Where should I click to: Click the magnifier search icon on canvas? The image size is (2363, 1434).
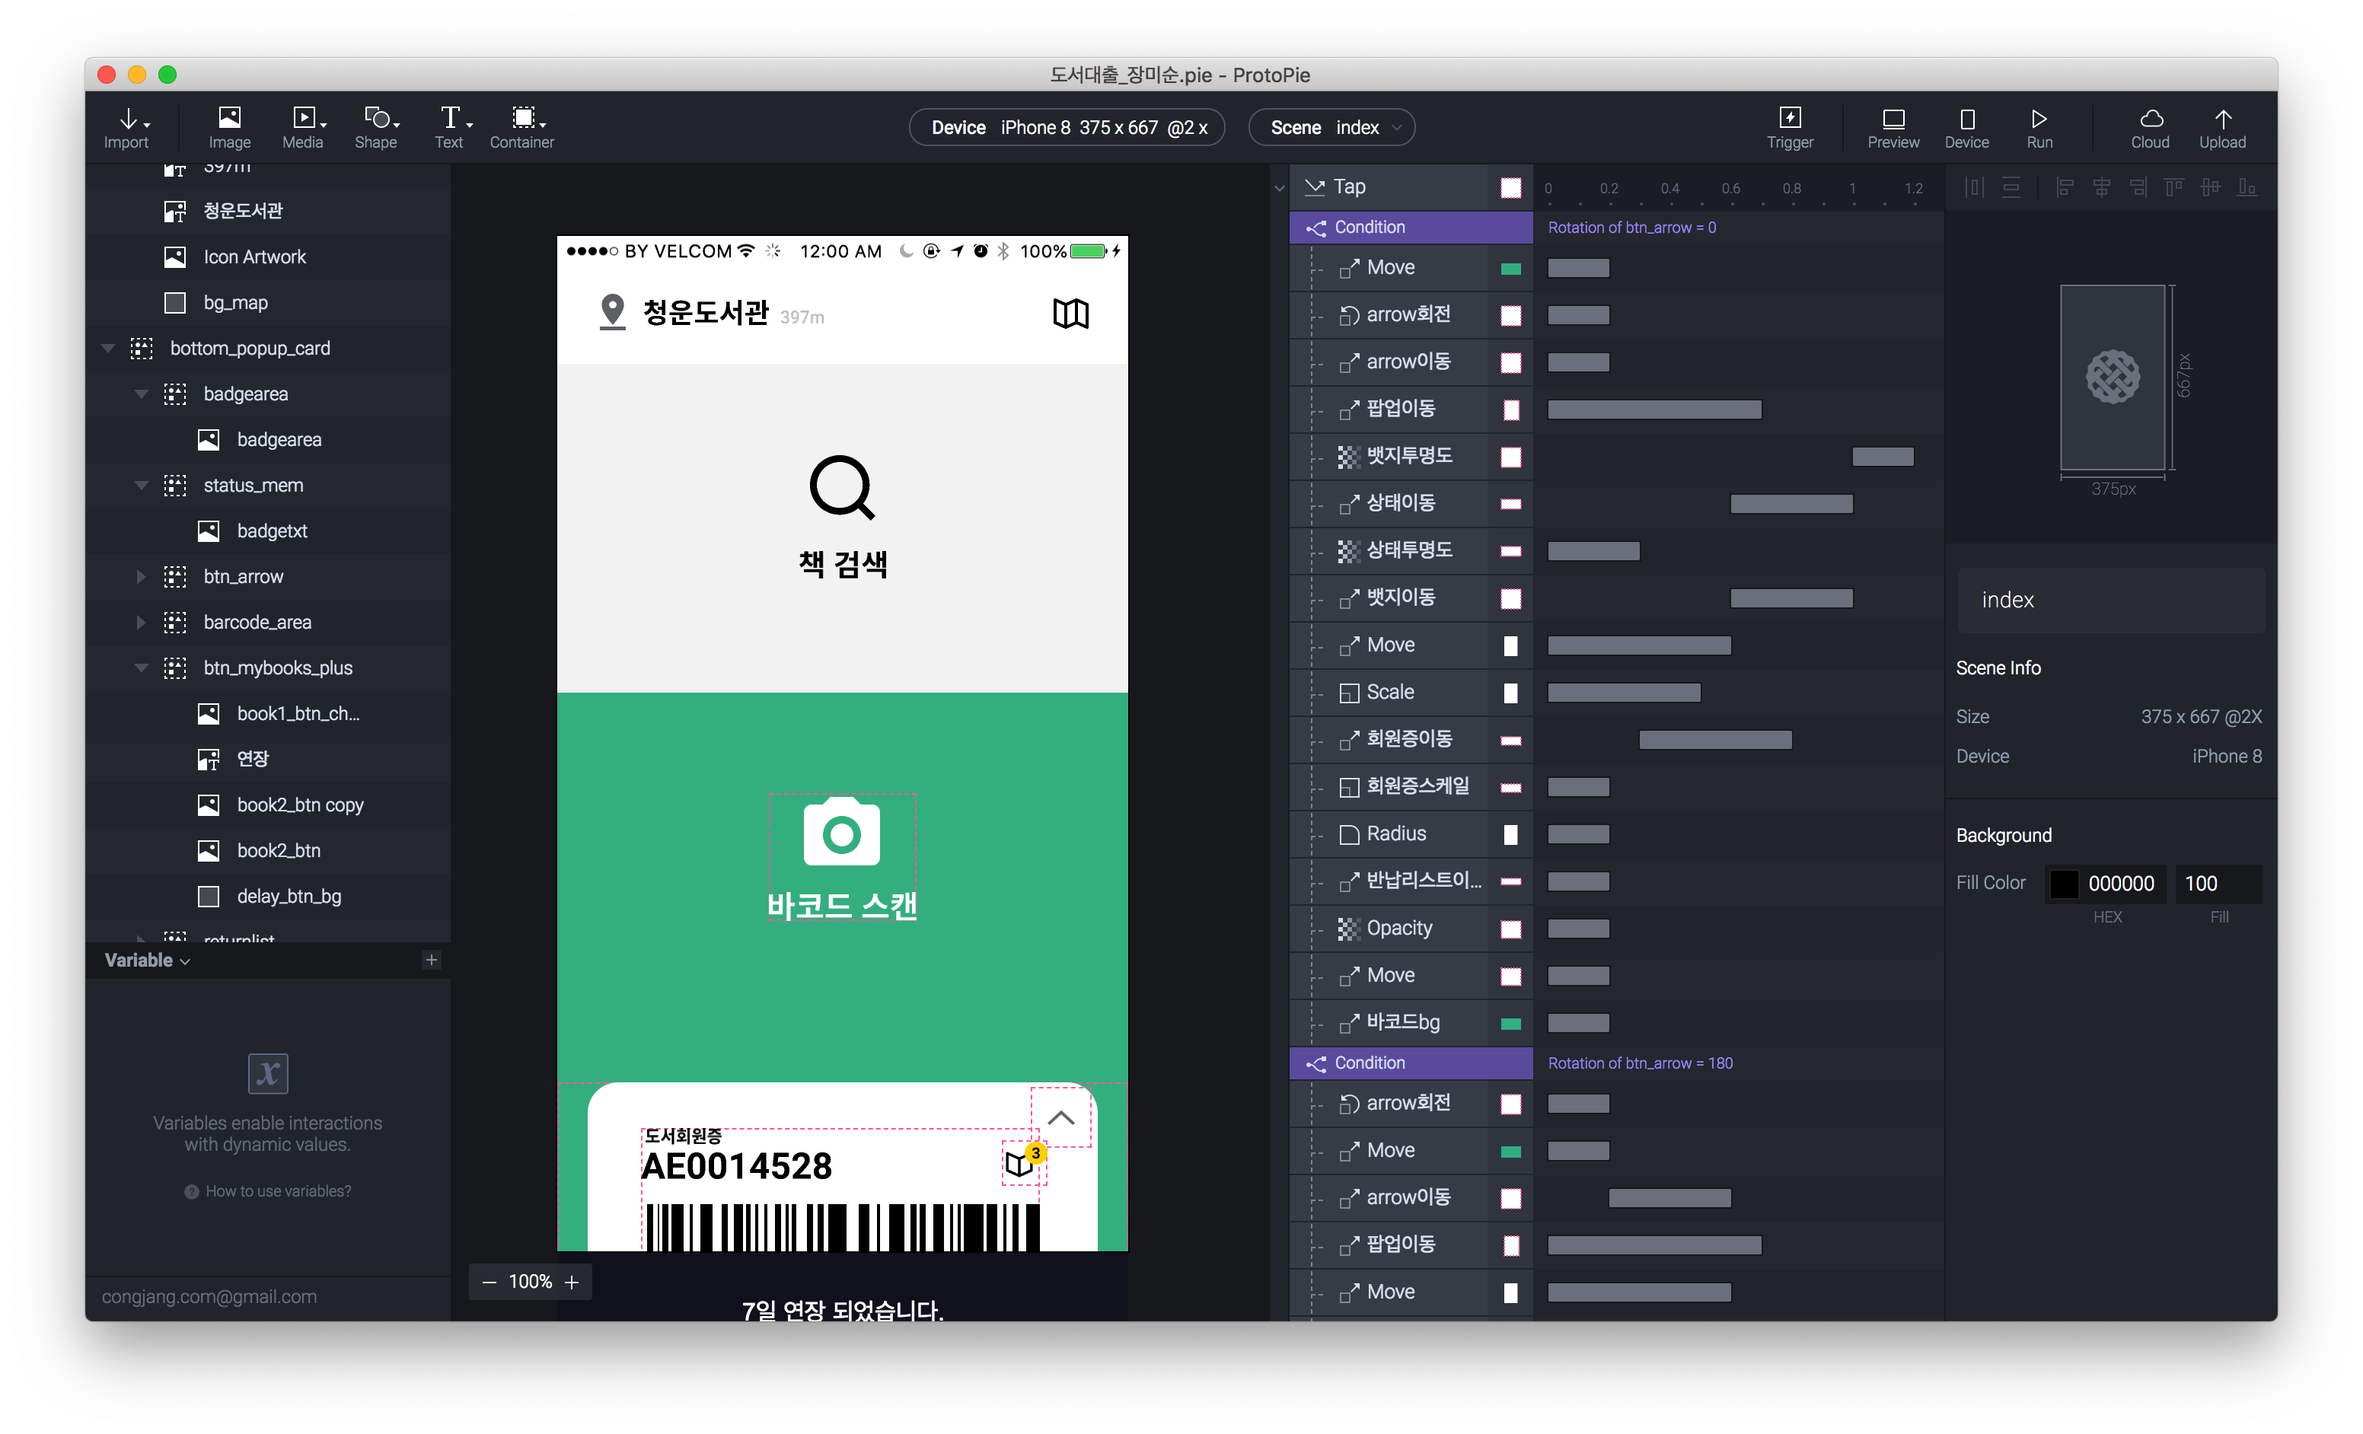(842, 488)
